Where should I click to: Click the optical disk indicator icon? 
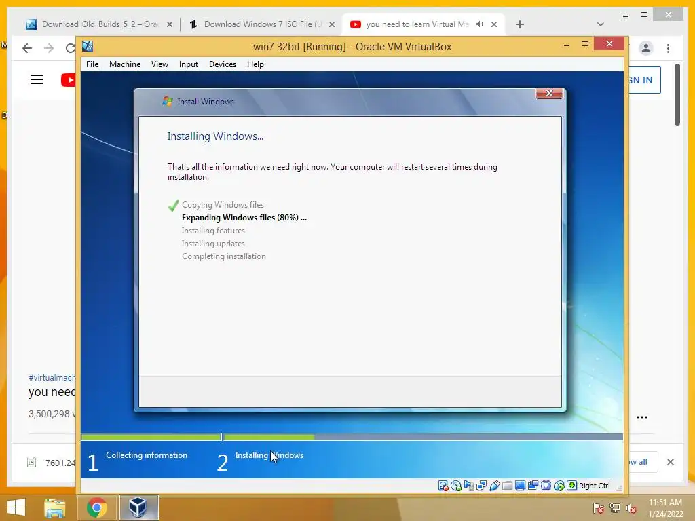[455, 486]
